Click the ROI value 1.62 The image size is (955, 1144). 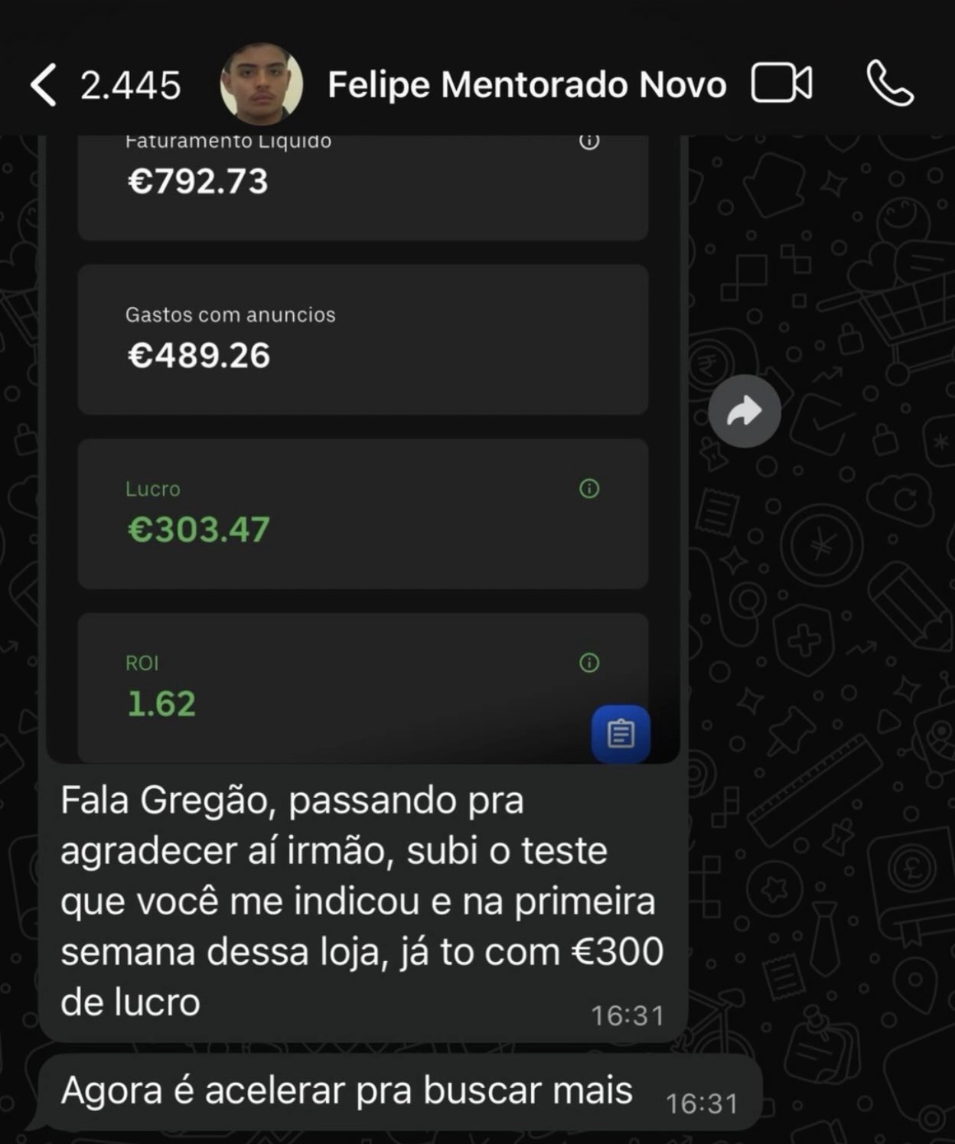(x=161, y=704)
